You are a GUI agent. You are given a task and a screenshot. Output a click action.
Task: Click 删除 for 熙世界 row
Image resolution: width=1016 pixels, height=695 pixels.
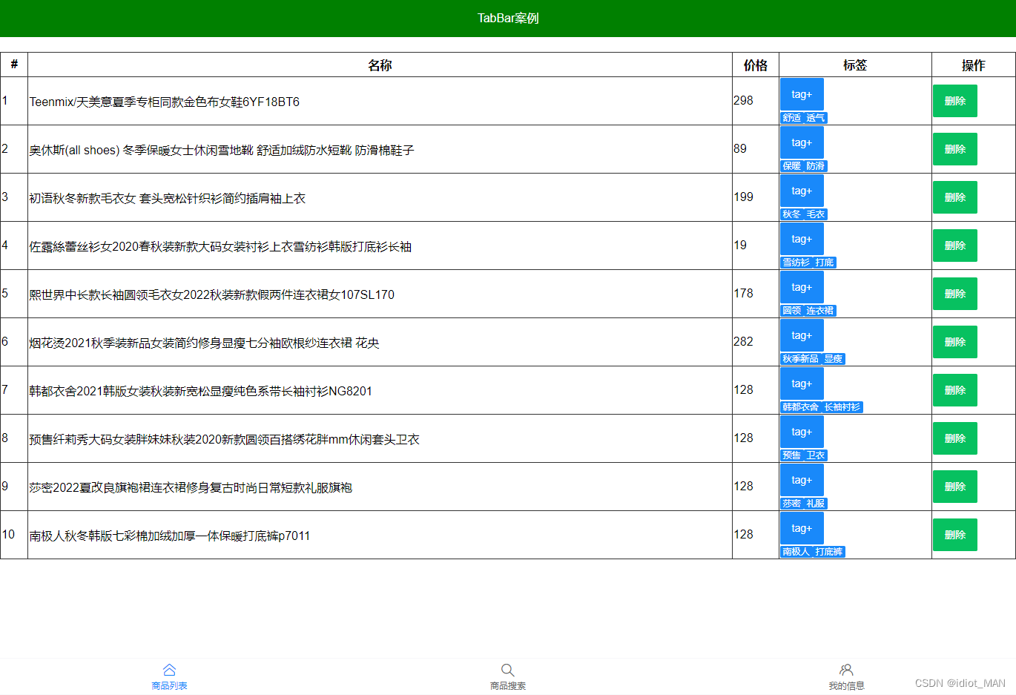coord(954,294)
